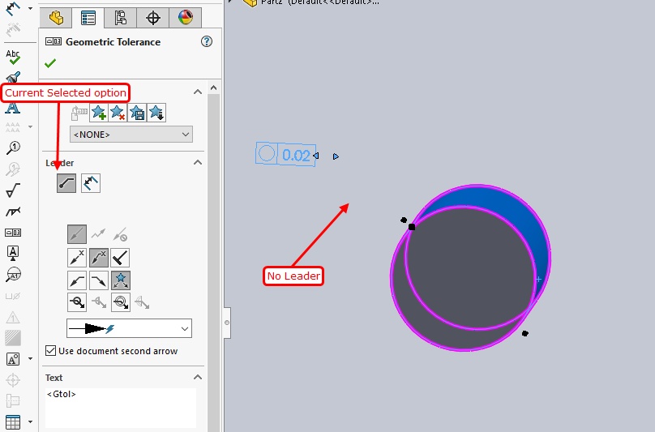Screen dimensions: 655x432
Task: Select the all-around checkmark leader option
Action: coord(120,258)
